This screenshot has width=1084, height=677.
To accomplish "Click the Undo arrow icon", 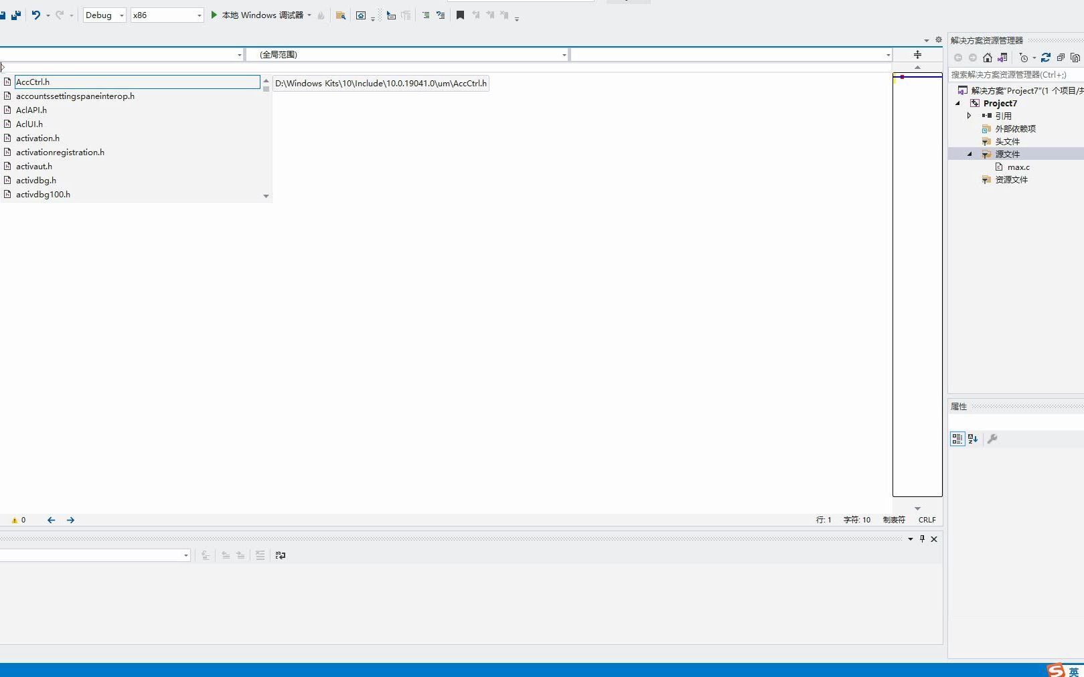I will (x=36, y=15).
